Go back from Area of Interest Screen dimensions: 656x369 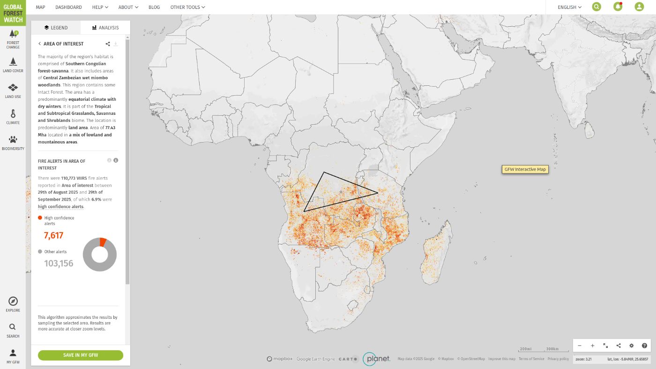pos(40,44)
